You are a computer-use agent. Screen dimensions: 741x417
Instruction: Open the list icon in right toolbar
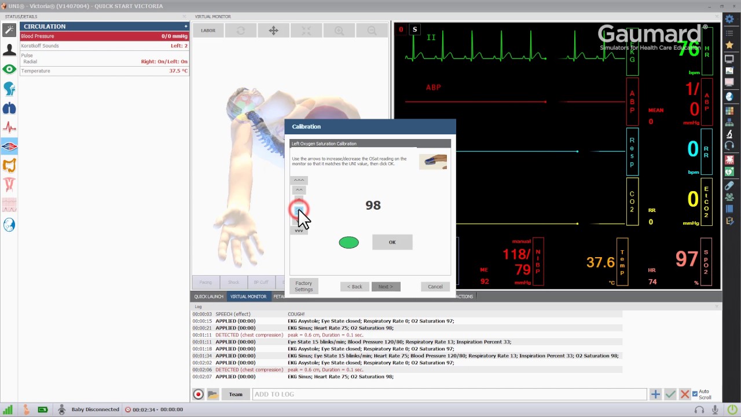coord(729,33)
